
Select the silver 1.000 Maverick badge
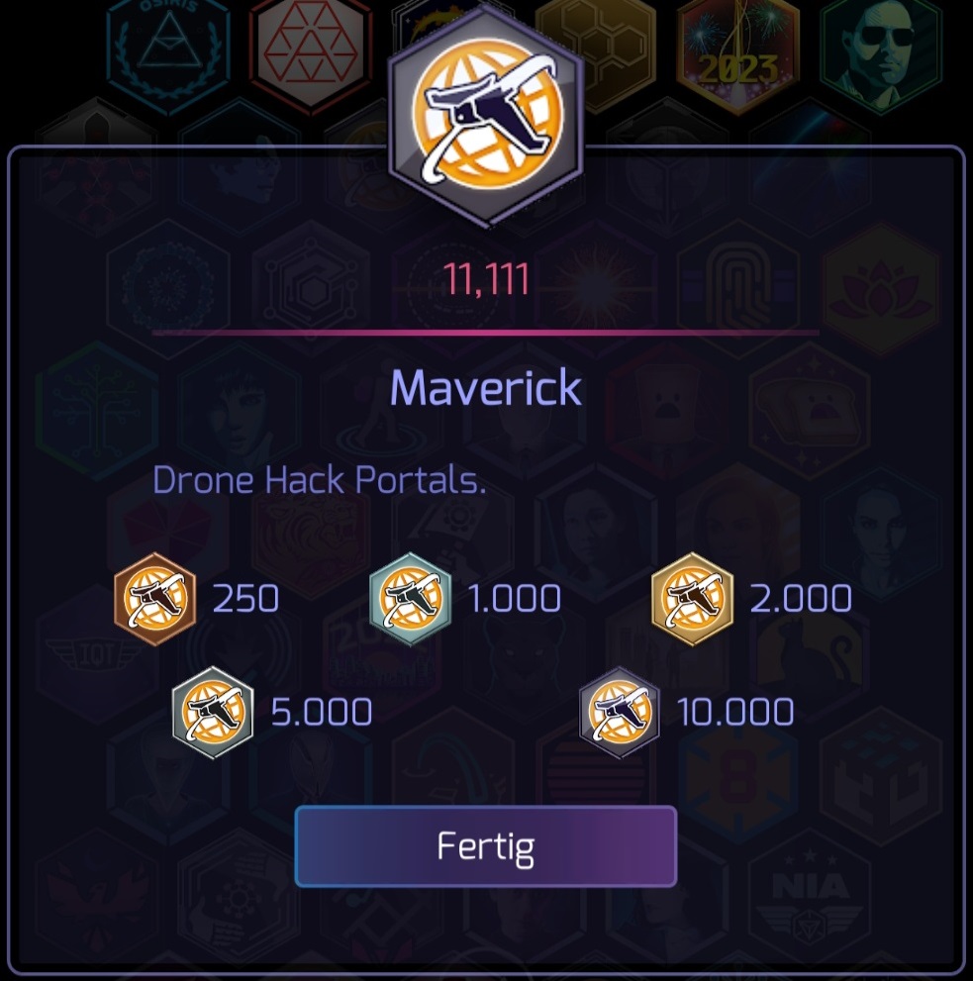coord(411,599)
